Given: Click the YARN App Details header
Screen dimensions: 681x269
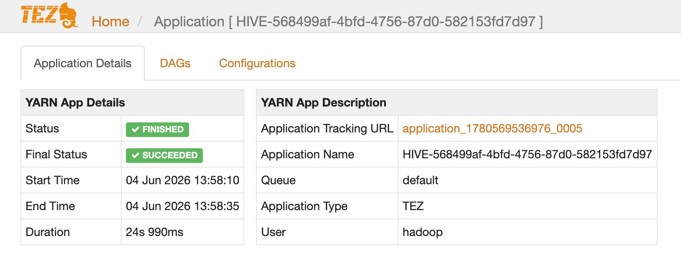Looking at the screenshot, I should tap(132, 102).
